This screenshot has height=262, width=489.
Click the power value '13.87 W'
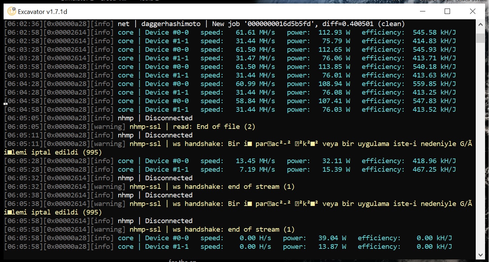332,247
